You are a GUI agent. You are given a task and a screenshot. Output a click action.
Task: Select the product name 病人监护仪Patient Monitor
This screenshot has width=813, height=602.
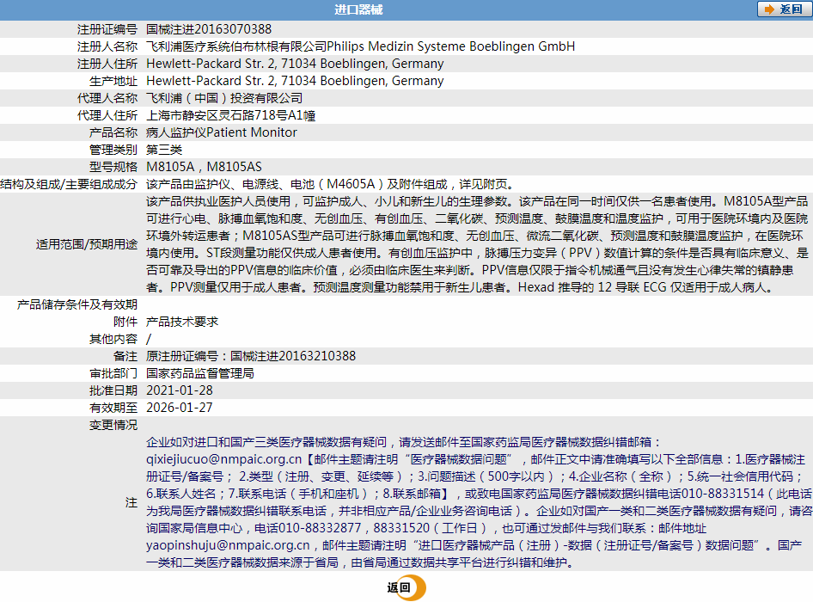click(x=222, y=132)
